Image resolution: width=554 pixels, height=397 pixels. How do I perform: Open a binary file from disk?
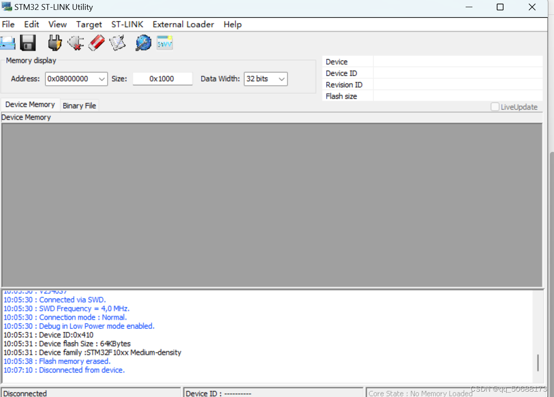pos(7,42)
